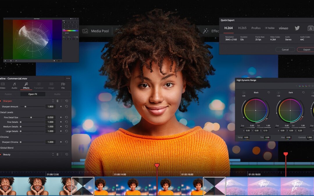Click the Sharpen Chroma slider handle
Screen dimensions: 314x196
[x=21, y=142]
